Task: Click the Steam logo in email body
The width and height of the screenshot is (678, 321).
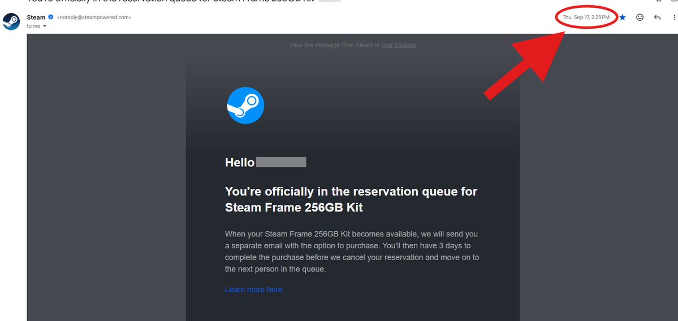Action: [245, 105]
